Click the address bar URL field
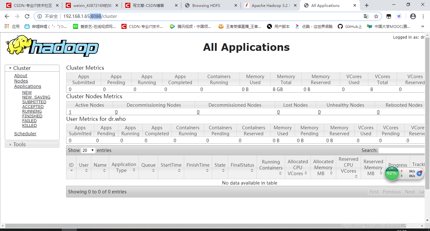Viewport: 430px width, 231px height. pyautogui.click(x=208, y=16)
